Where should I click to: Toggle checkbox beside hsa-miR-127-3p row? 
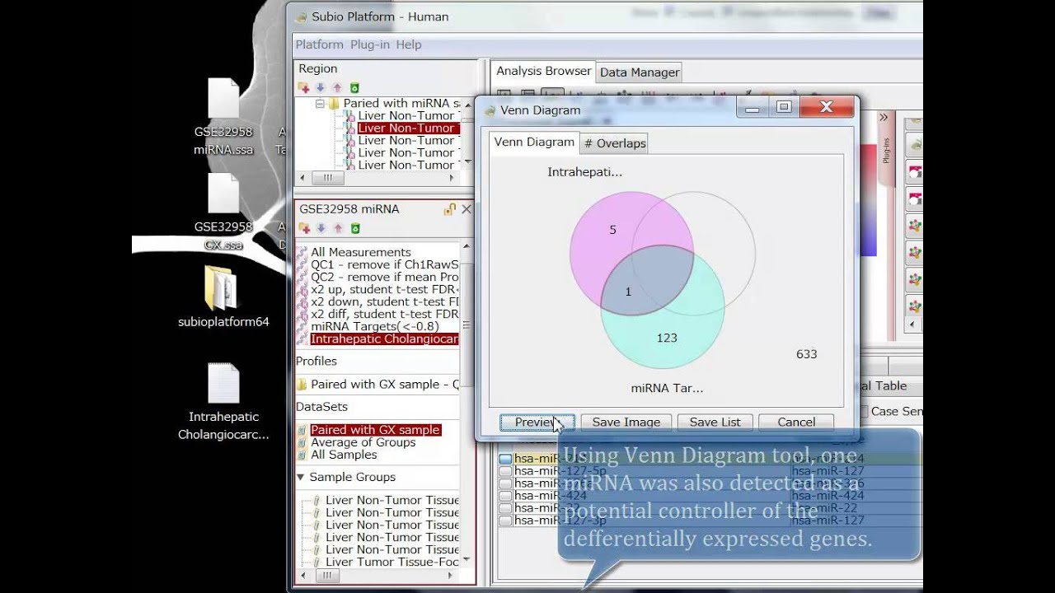click(505, 521)
